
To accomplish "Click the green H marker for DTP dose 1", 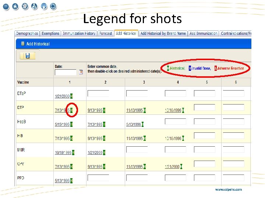I will click(71, 110).
